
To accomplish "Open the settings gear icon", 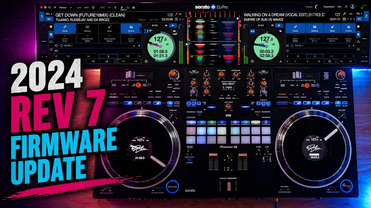I will click(x=346, y=7).
